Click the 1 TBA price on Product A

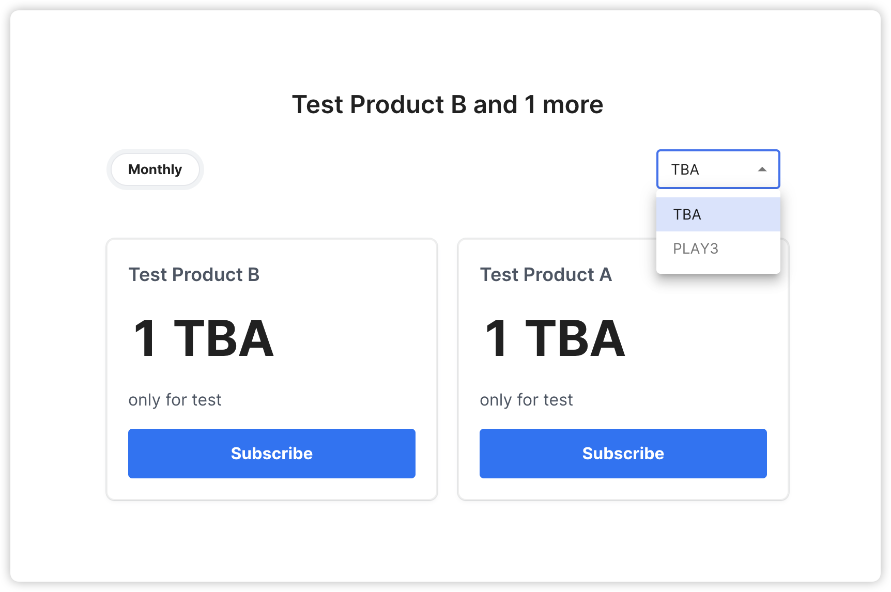point(555,339)
